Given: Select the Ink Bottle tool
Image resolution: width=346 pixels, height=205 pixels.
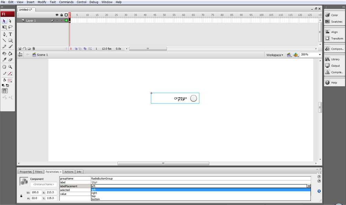Looking at the screenshot, I should pos(4,53).
